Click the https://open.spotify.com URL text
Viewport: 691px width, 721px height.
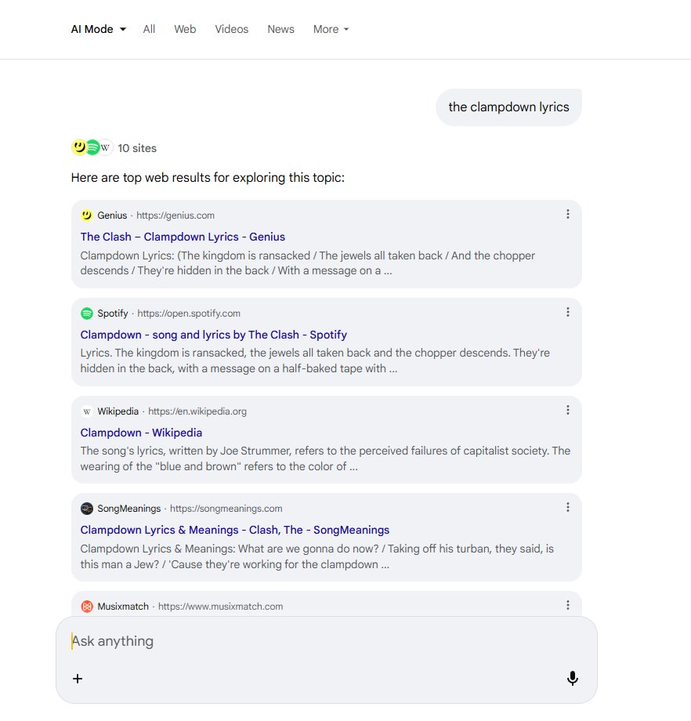pyautogui.click(x=189, y=313)
